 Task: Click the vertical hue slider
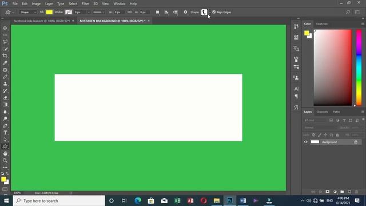(x=359, y=68)
